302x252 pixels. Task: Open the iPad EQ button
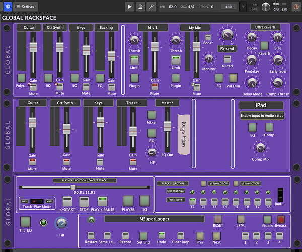[x=252, y=128]
